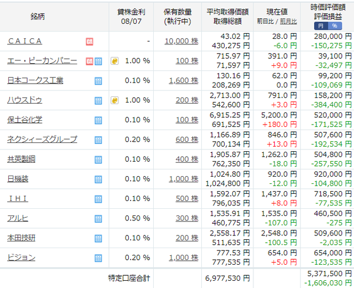The width and height of the screenshot is (354, 288).
Task: Click the 600 株 holdings link
Action: 187,140
